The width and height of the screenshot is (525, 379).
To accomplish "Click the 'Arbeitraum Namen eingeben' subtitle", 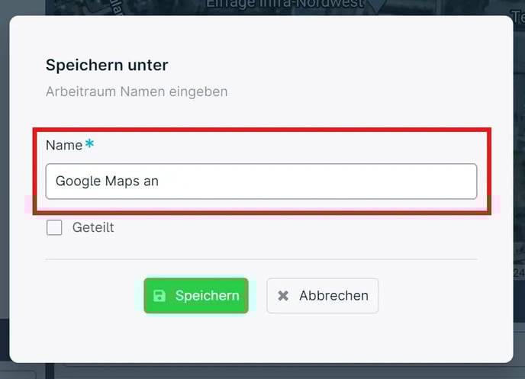I will click(137, 92).
